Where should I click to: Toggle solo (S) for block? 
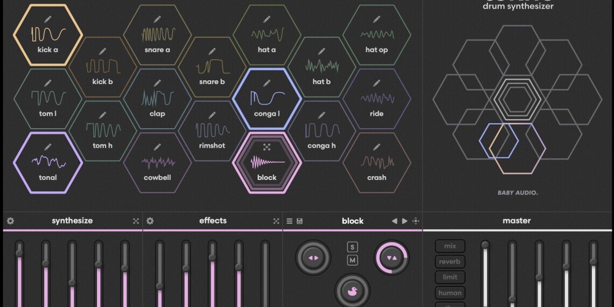click(x=353, y=247)
